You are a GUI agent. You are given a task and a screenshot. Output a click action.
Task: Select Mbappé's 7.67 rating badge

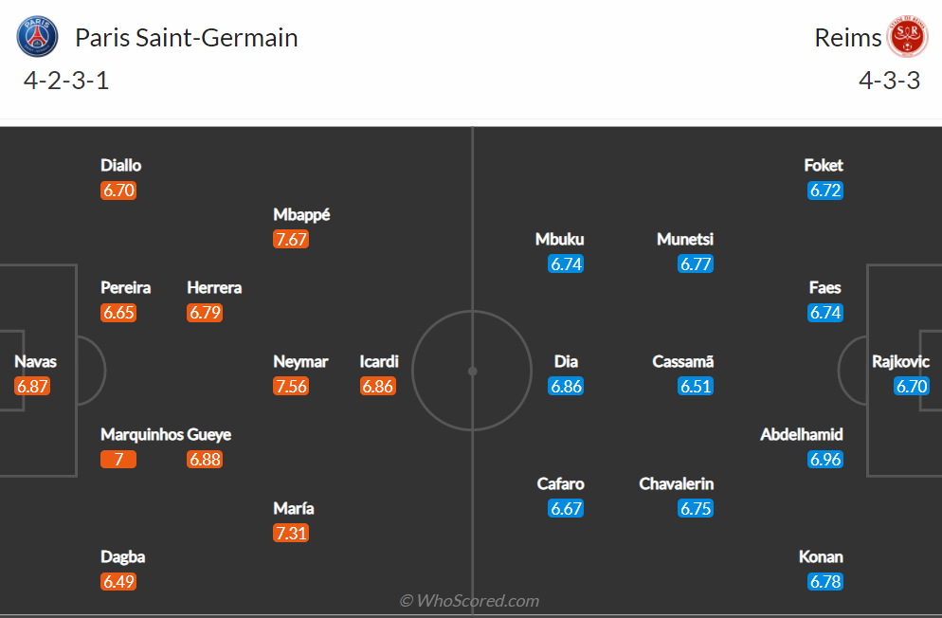tap(291, 239)
